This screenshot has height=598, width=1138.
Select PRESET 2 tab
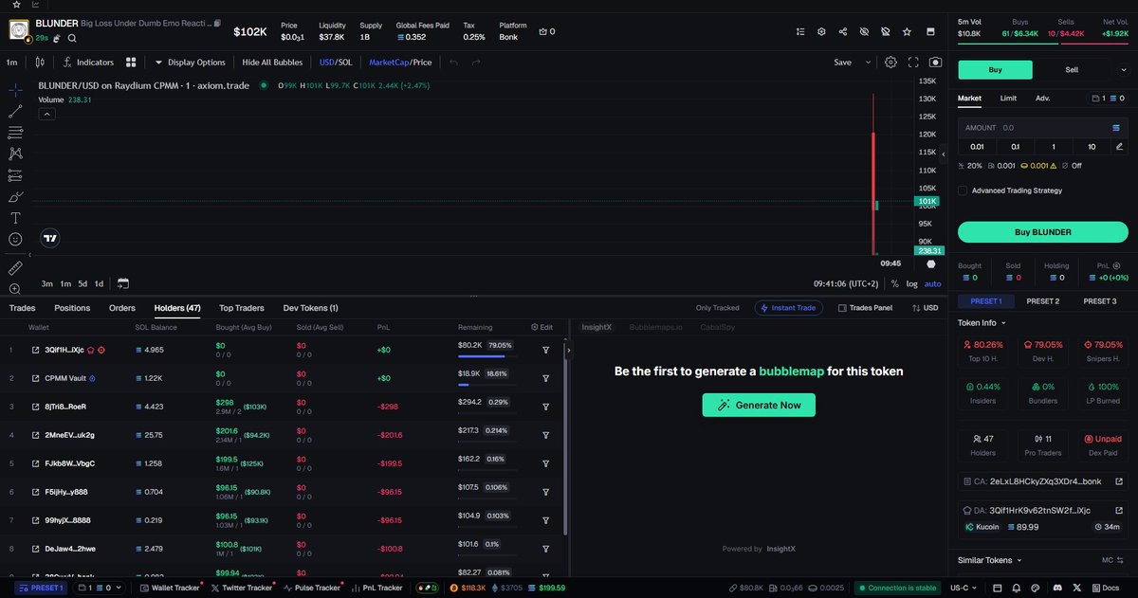[x=1042, y=301]
